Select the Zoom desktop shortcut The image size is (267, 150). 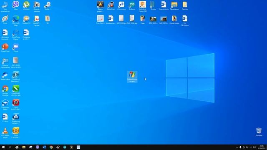click(x=16, y=48)
